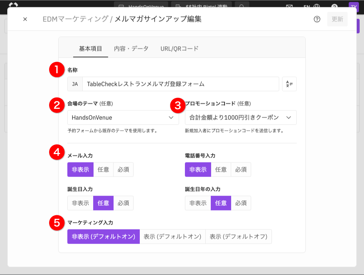
Task: Open the TY user avatar in top bar
Action: 353,6
